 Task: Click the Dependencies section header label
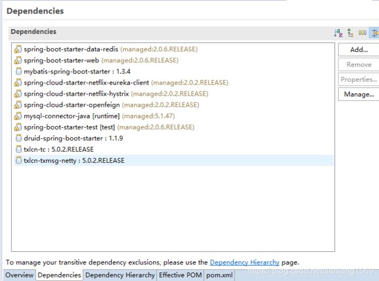tap(33, 31)
